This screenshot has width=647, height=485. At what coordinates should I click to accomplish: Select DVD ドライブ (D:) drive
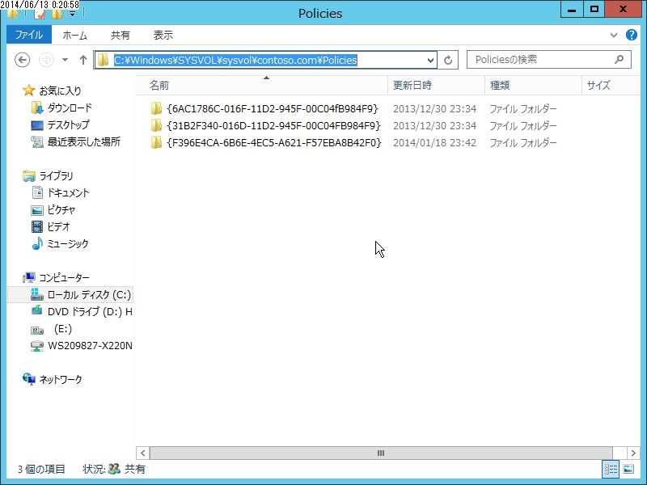point(90,312)
